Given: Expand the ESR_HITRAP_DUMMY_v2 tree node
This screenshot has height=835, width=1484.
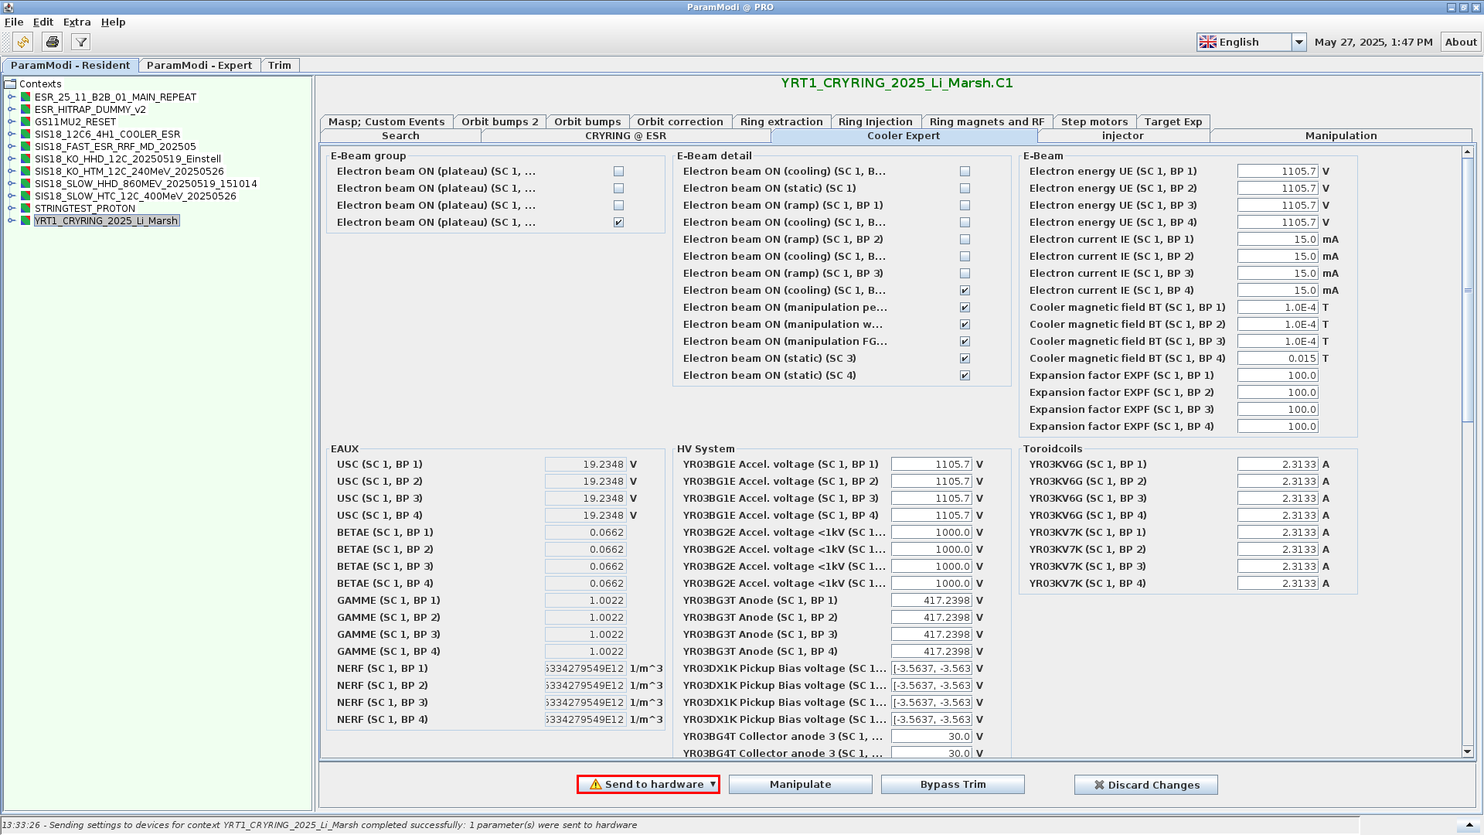Looking at the screenshot, I should coord(12,109).
